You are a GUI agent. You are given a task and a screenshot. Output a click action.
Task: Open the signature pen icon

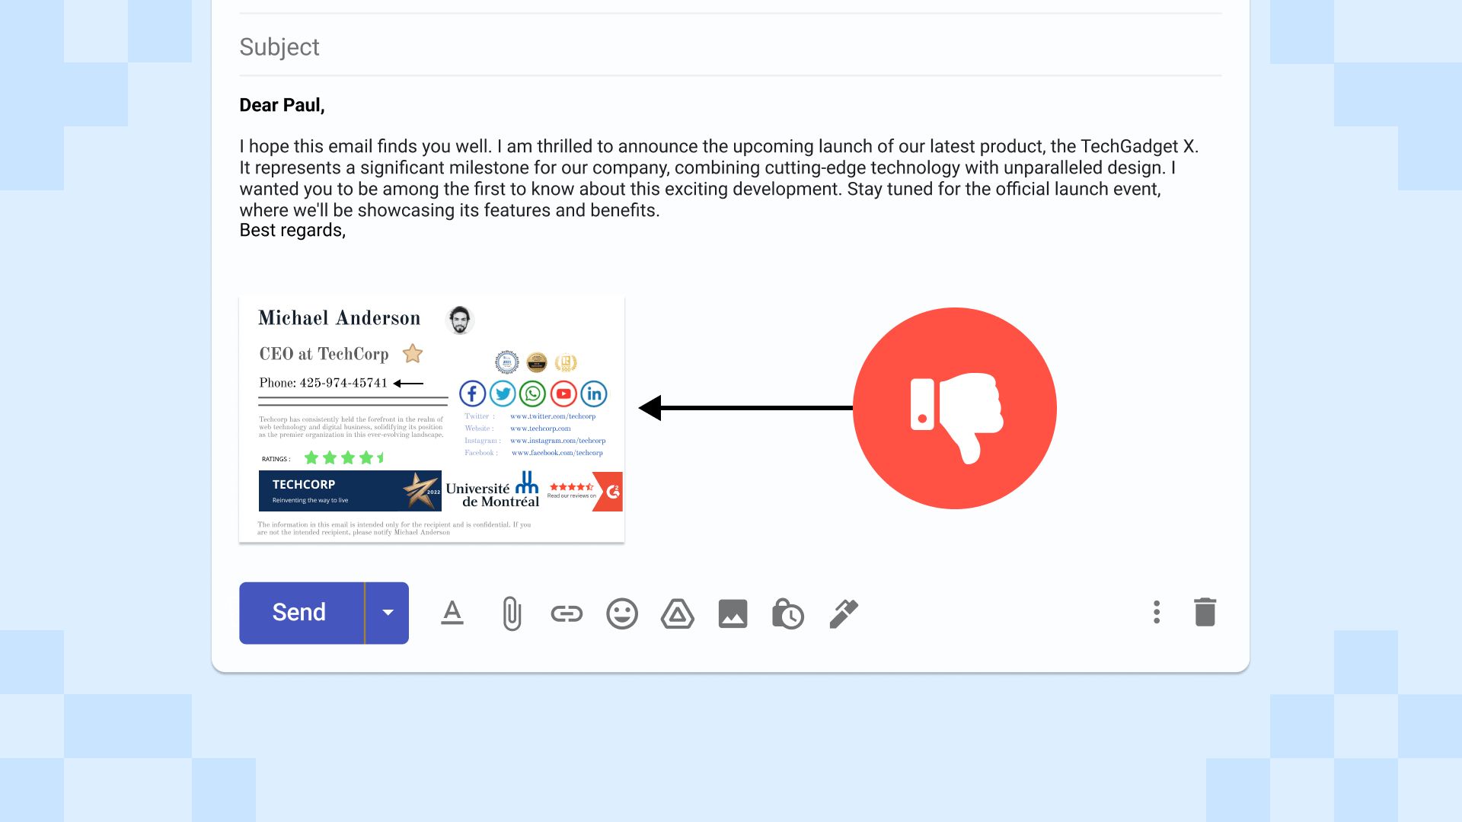click(844, 613)
